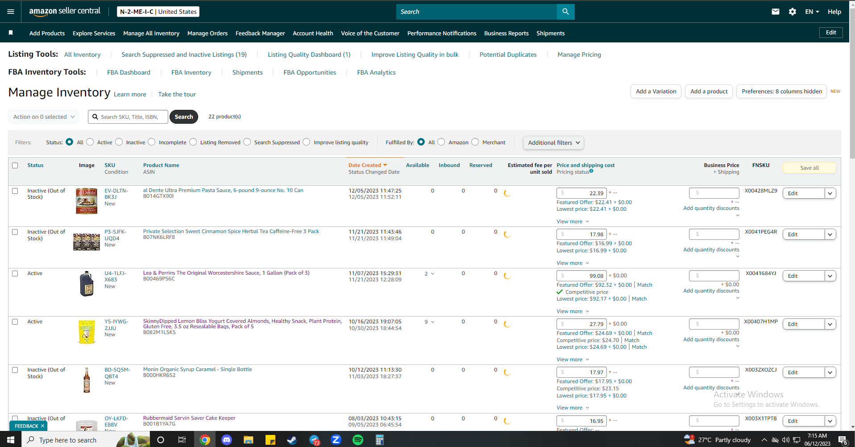The width and height of the screenshot is (855, 447).
Task: Open the Monin Caramel Syrup thumbnail
Action: point(87,380)
